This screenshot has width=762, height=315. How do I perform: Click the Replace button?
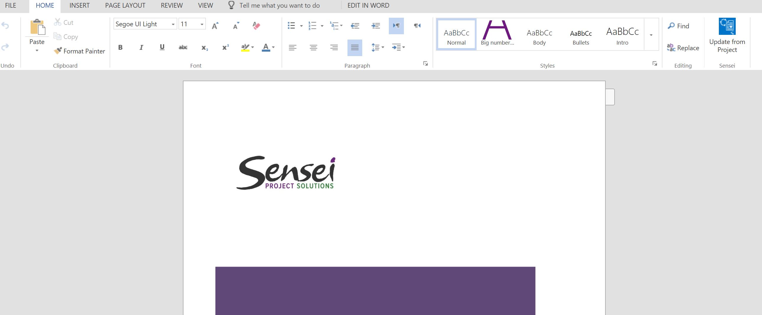pos(683,48)
